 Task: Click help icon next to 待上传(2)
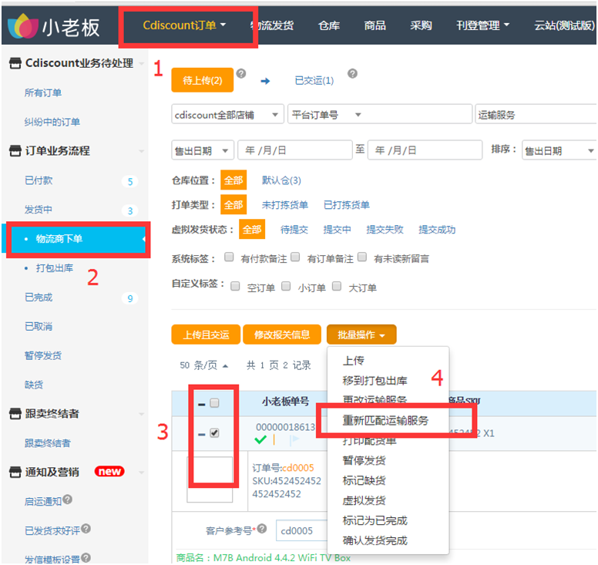pos(241,73)
